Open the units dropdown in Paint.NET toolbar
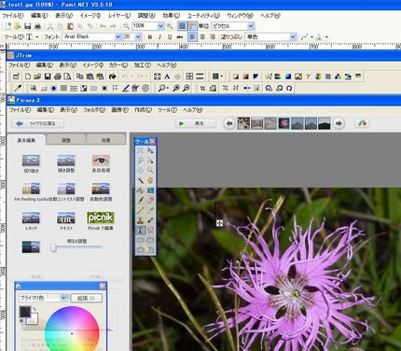 251,26
